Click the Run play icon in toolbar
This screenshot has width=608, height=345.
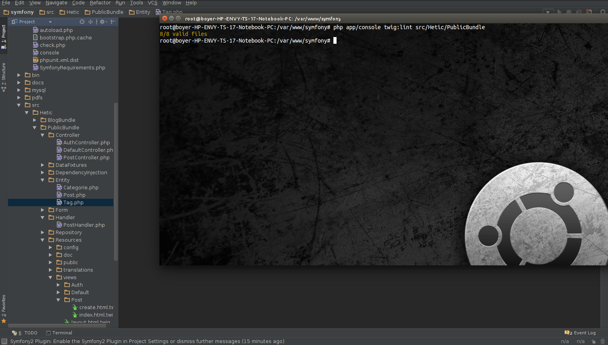coord(559,12)
